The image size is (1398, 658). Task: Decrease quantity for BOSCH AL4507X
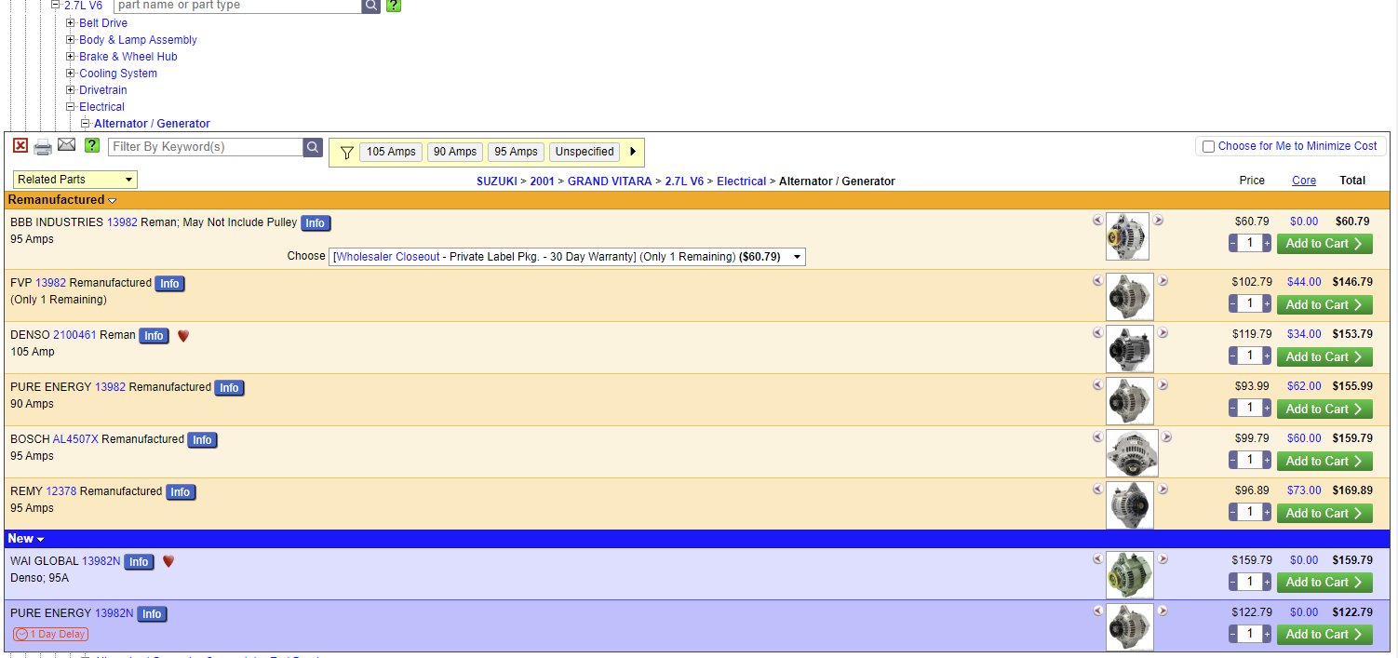pos(1233,461)
